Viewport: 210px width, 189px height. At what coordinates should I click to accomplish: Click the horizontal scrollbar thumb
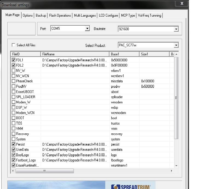click(x=45, y=171)
